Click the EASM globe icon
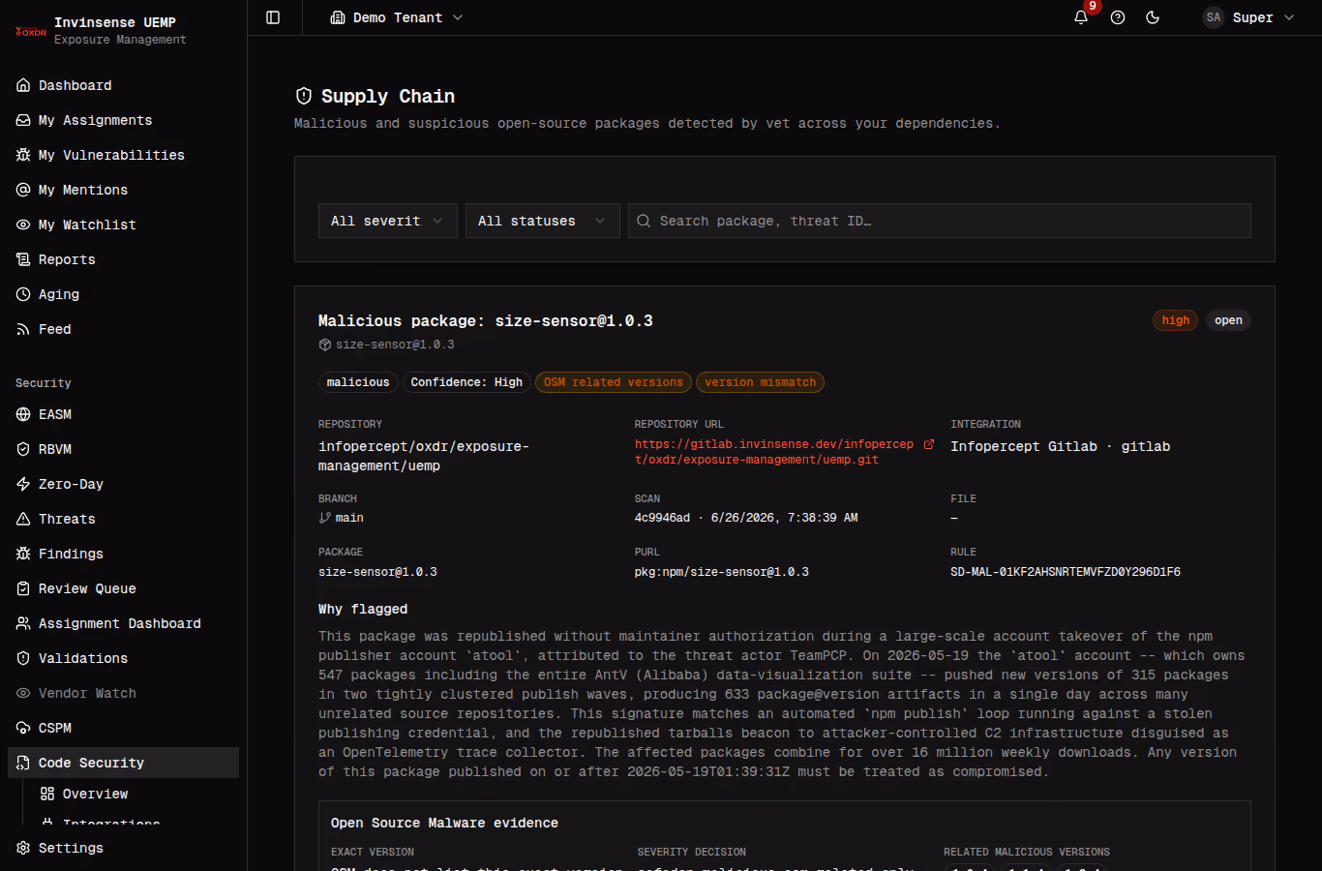 tap(23, 414)
